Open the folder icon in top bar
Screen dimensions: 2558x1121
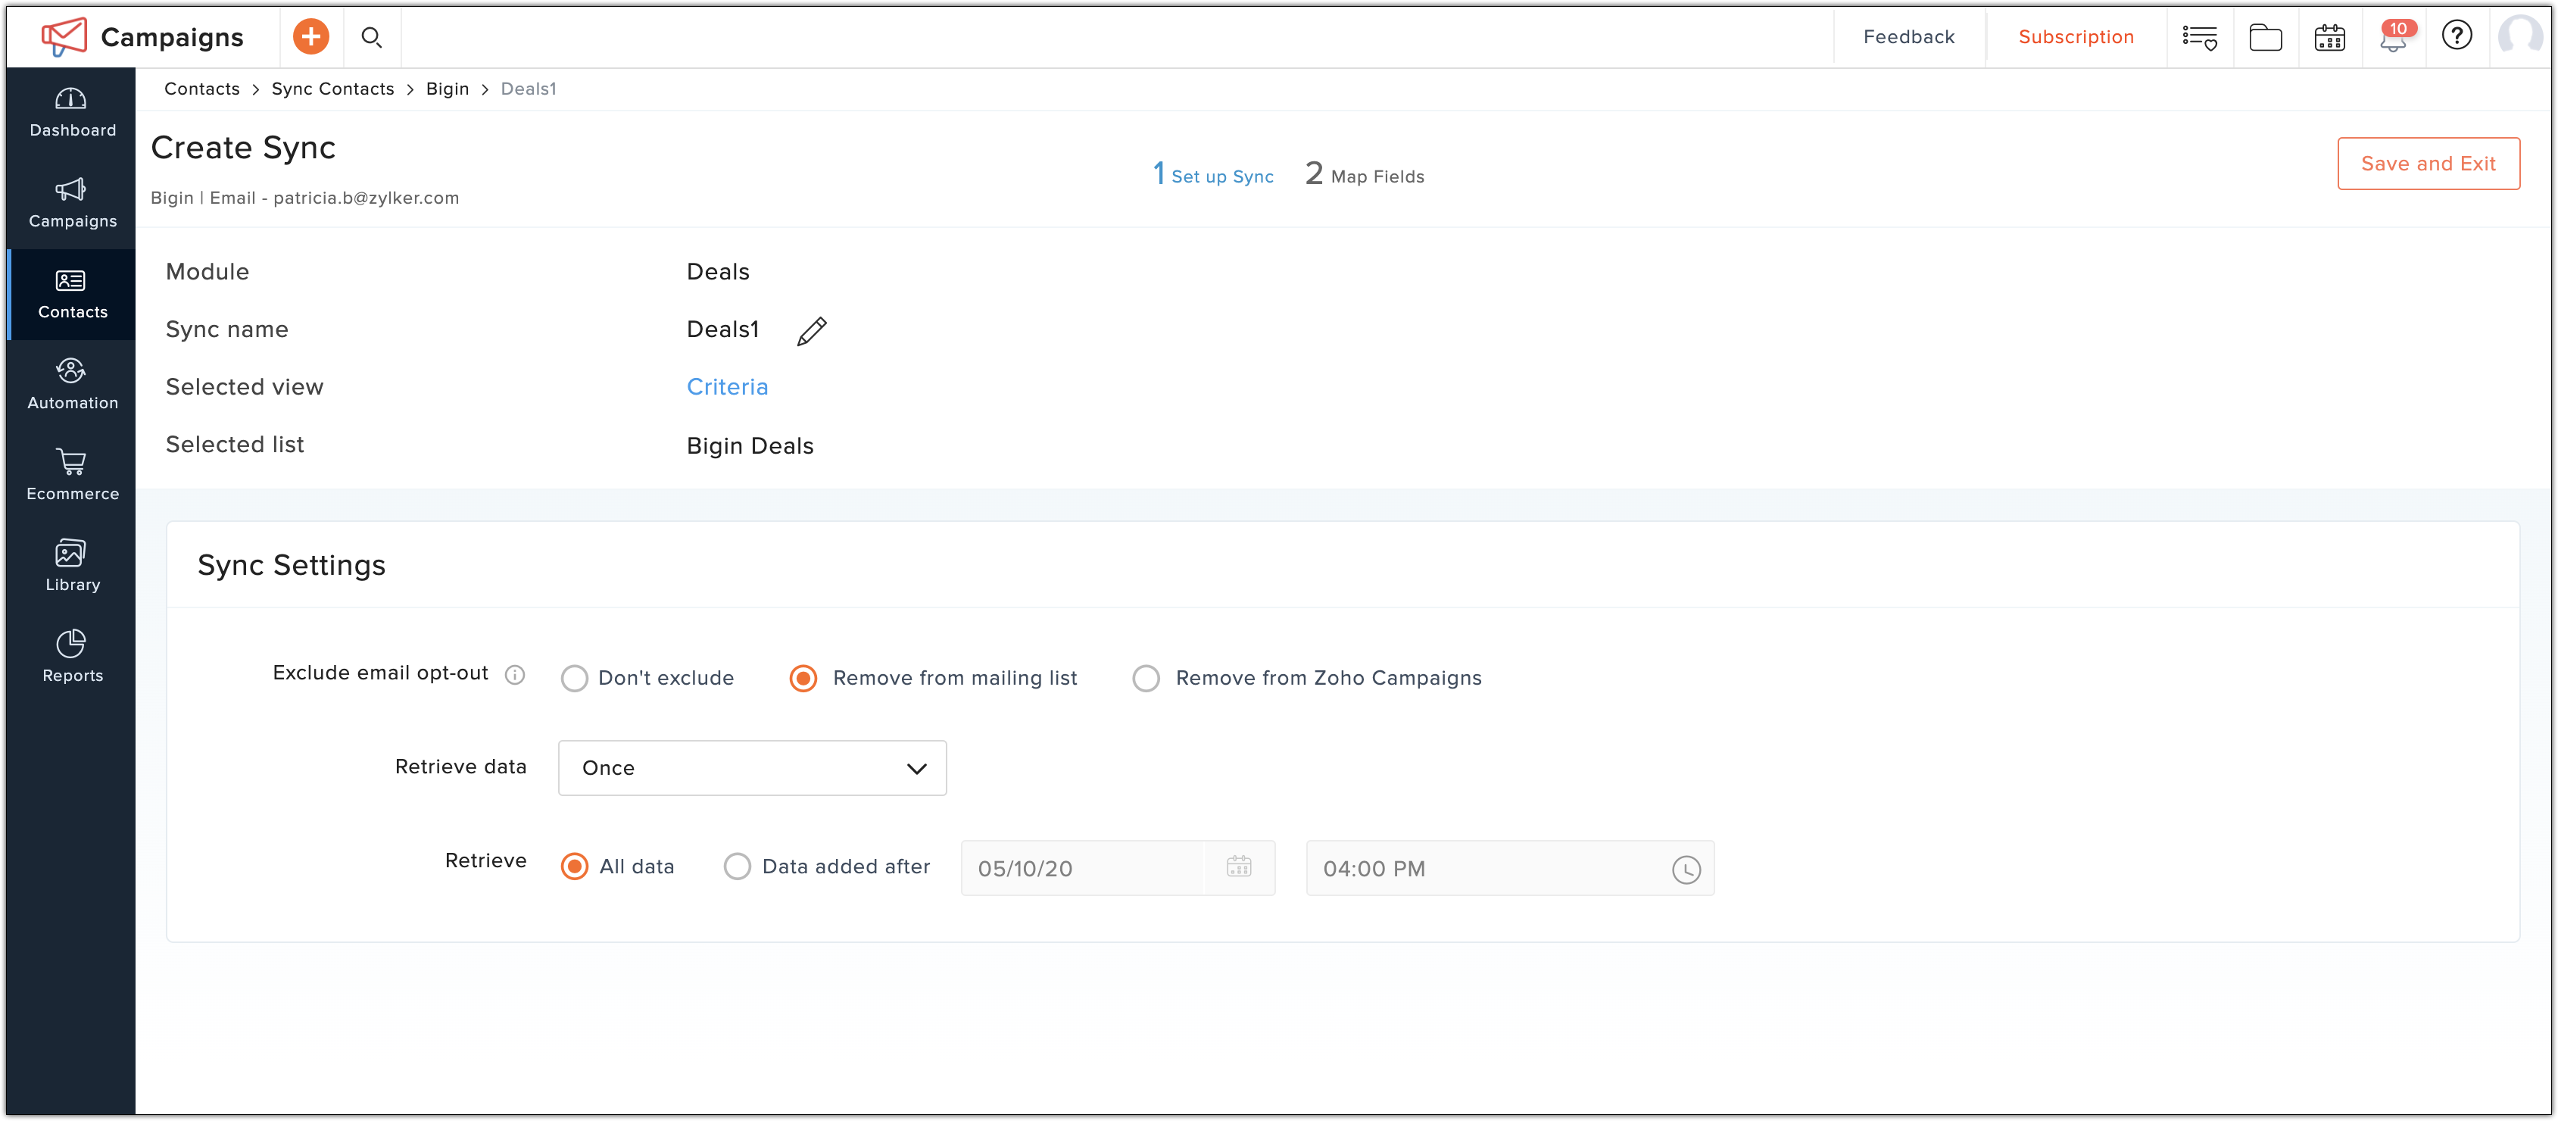[x=2265, y=38]
